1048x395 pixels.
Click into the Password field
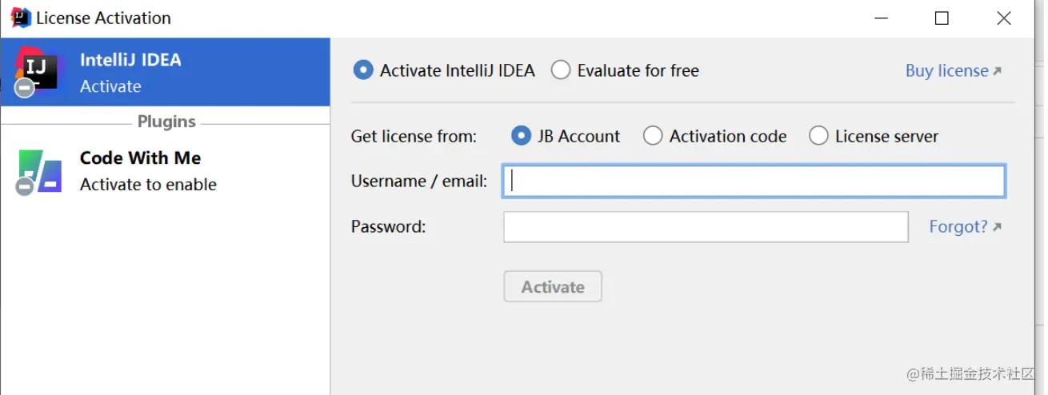[x=706, y=227]
